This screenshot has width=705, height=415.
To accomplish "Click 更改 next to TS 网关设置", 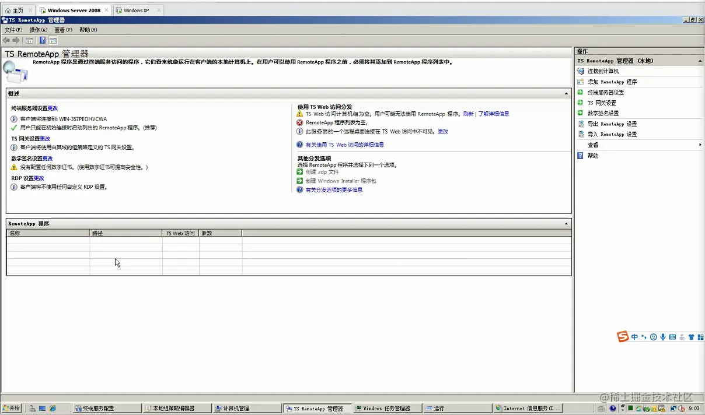I will [x=45, y=139].
